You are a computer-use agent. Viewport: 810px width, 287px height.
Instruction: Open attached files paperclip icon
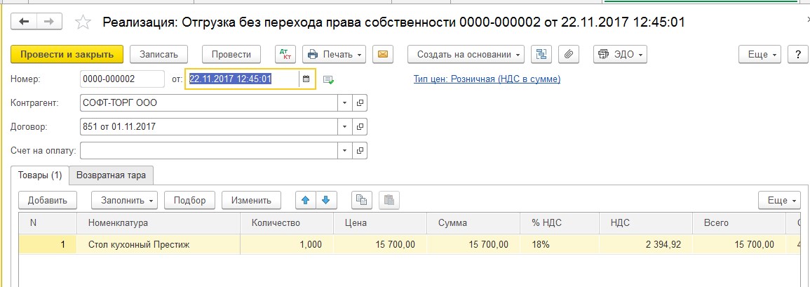(568, 54)
